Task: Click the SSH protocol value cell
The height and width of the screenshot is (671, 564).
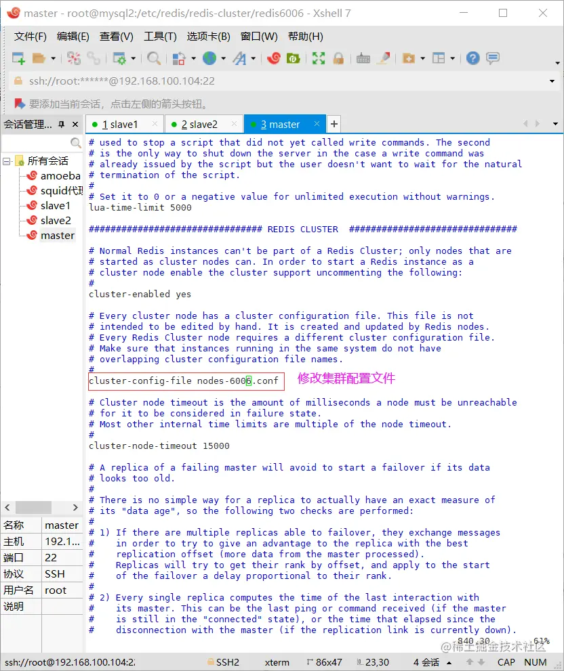Action: click(62, 574)
